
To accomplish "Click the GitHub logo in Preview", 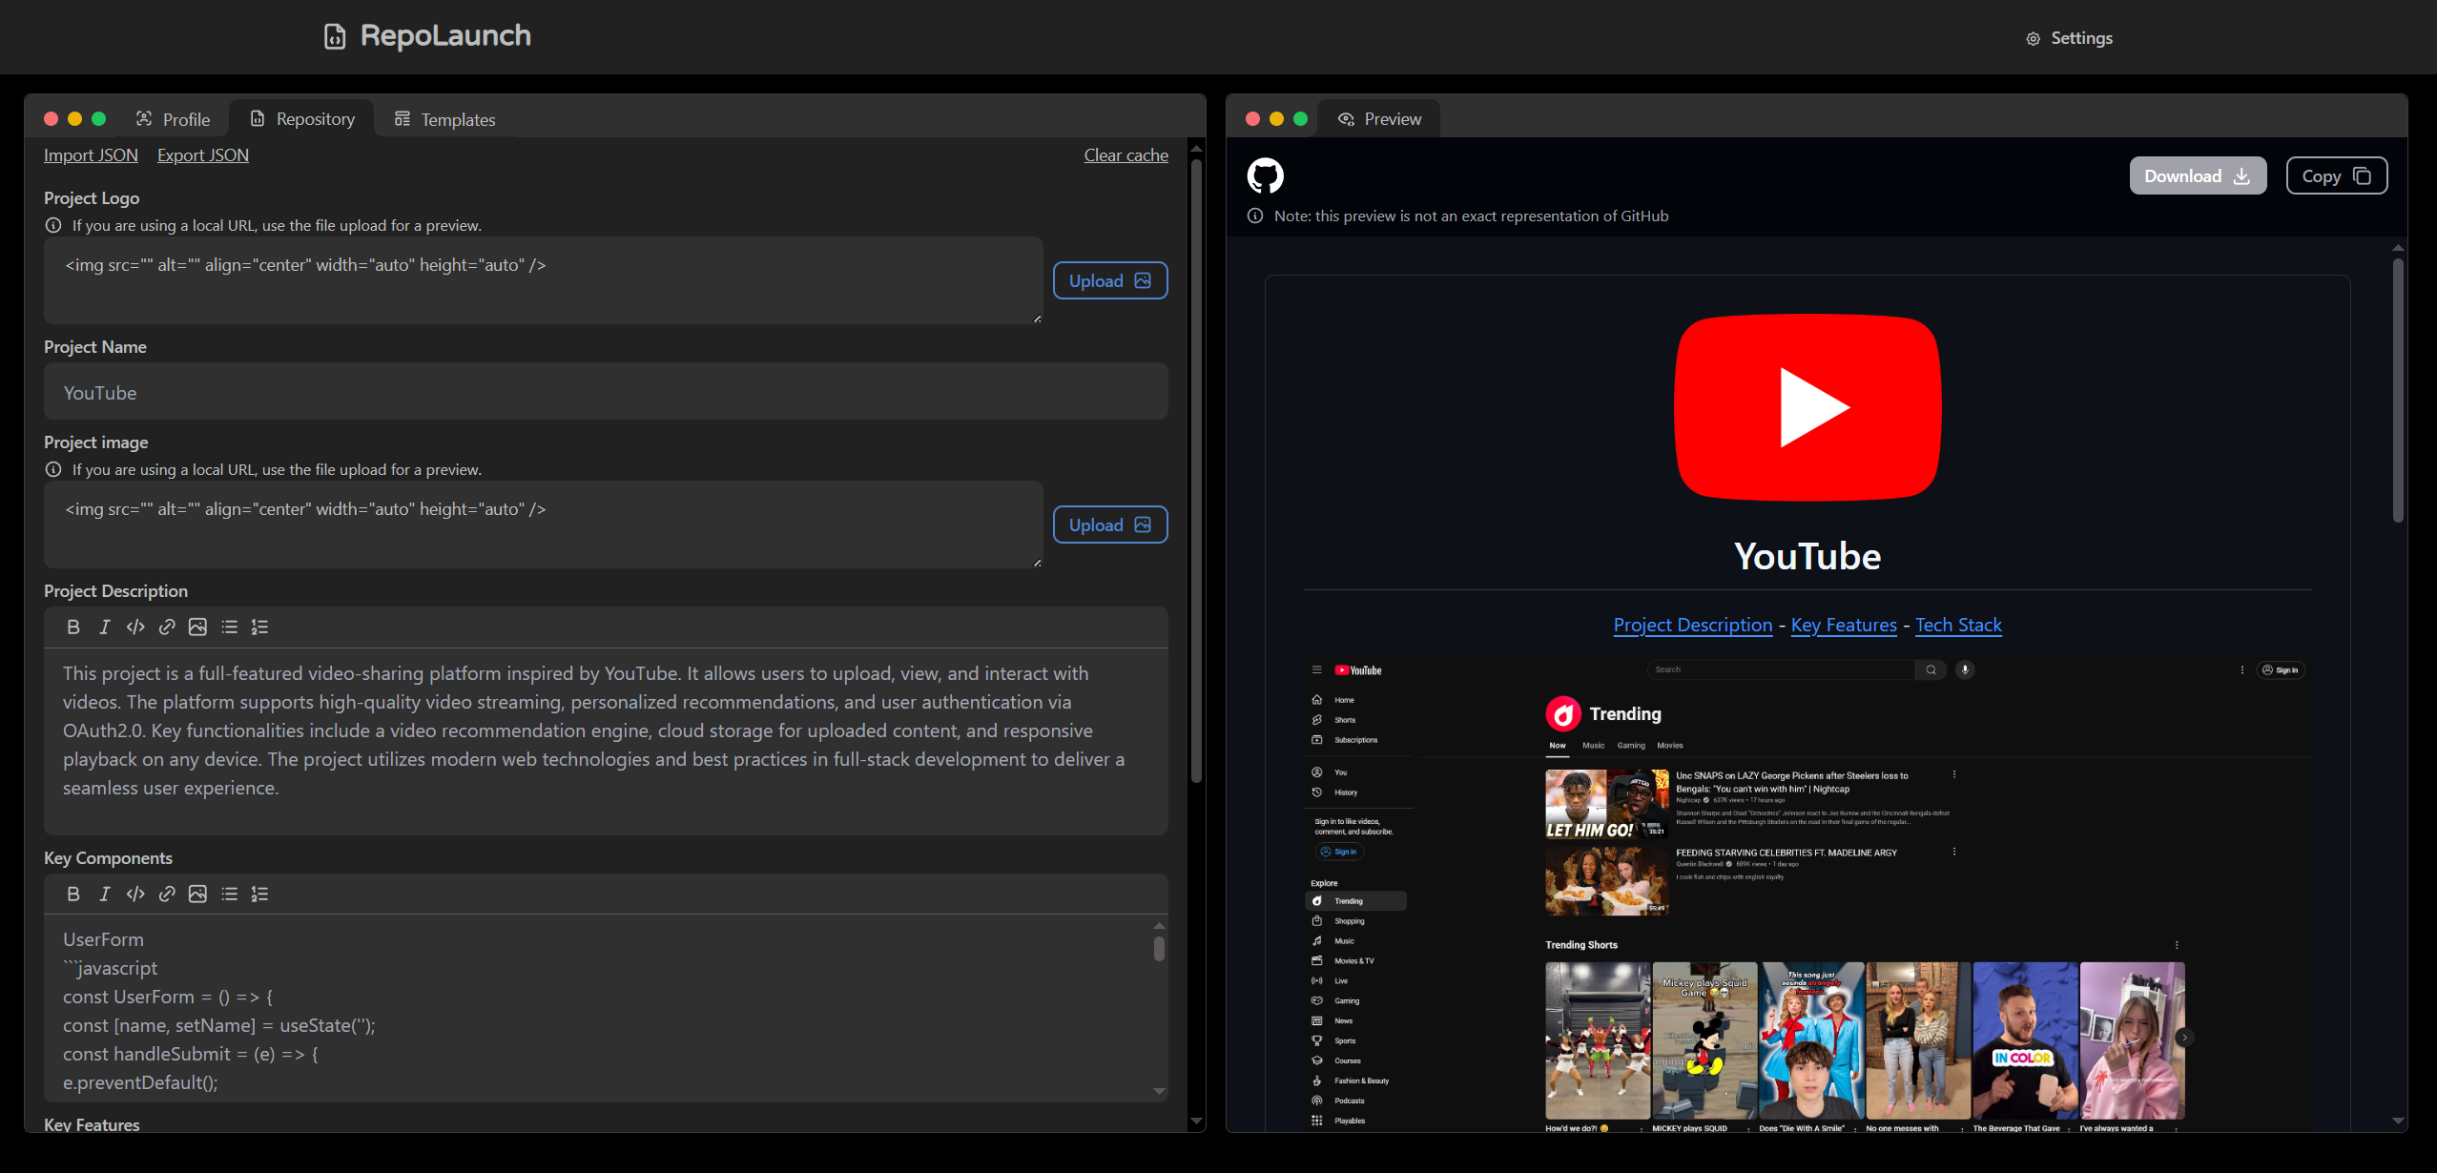I will 1265,175.
